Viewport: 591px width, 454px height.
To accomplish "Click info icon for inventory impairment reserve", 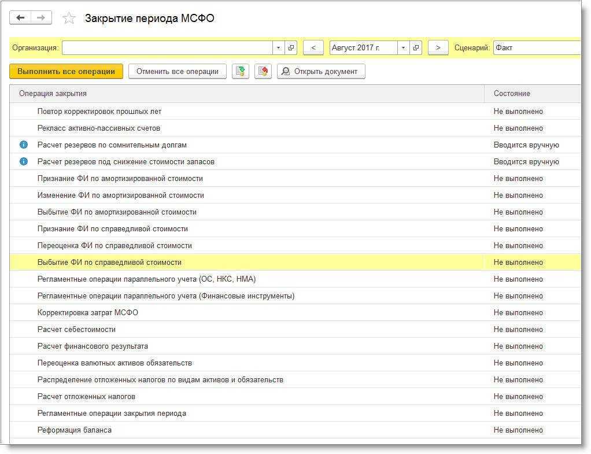I will (x=24, y=162).
